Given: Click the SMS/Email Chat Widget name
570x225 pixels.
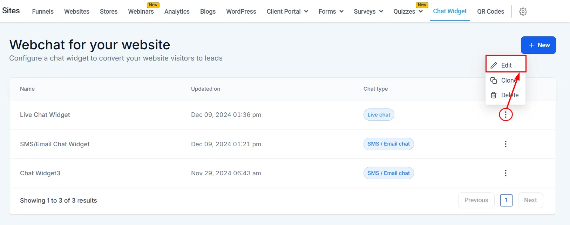Looking at the screenshot, I should pos(55,144).
